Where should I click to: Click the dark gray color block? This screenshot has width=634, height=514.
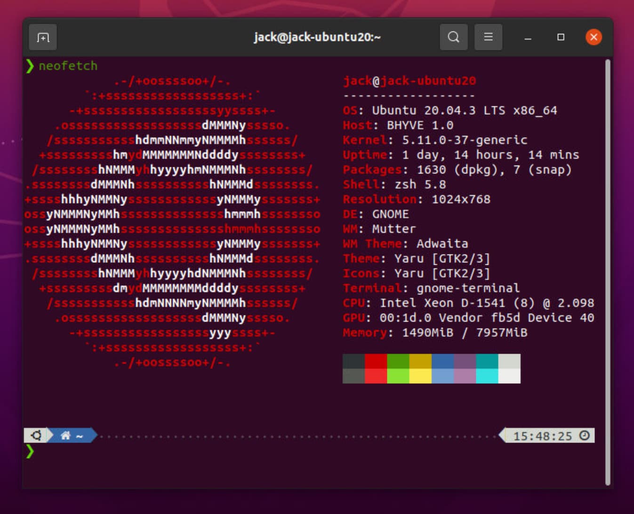pyautogui.click(x=354, y=361)
